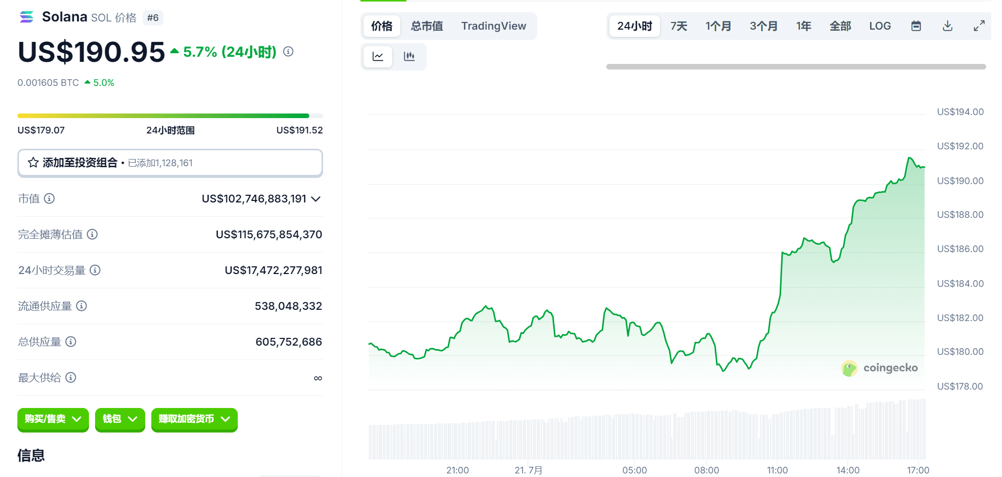
Task: Show total supply info tooltip
Action: coord(71,342)
